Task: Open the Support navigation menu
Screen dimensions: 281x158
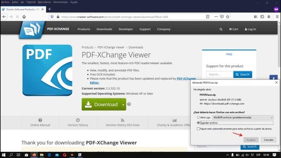Action: [x=145, y=29]
